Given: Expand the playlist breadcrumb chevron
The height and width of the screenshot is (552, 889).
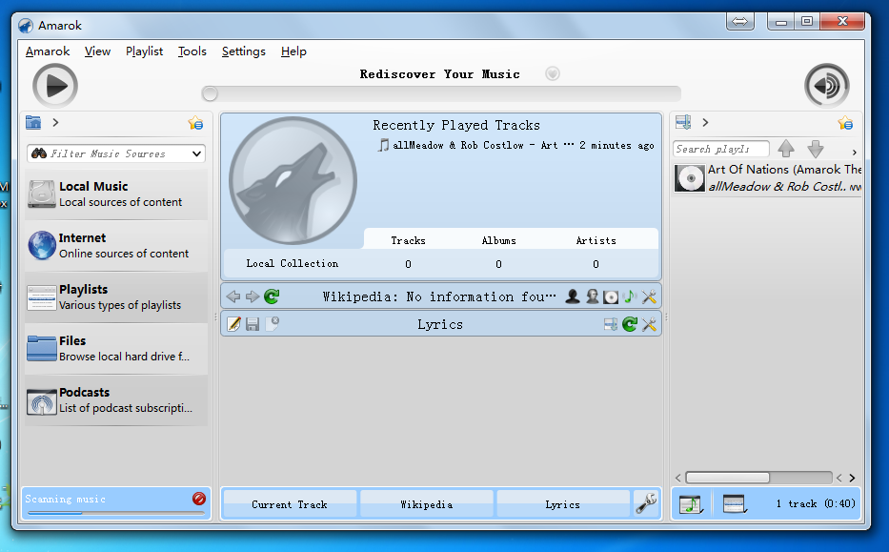Looking at the screenshot, I should click(705, 122).
